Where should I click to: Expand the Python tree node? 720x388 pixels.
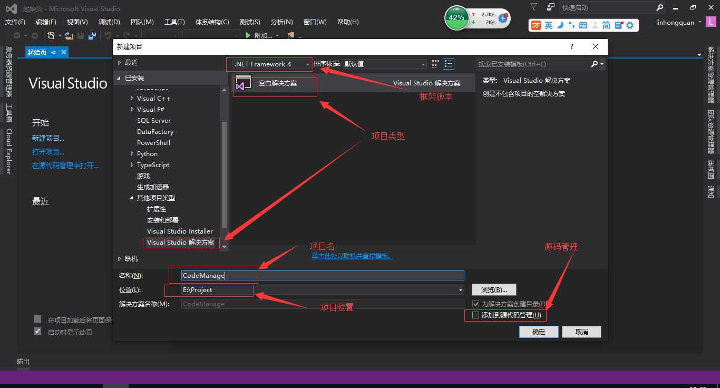click(132, 154)
